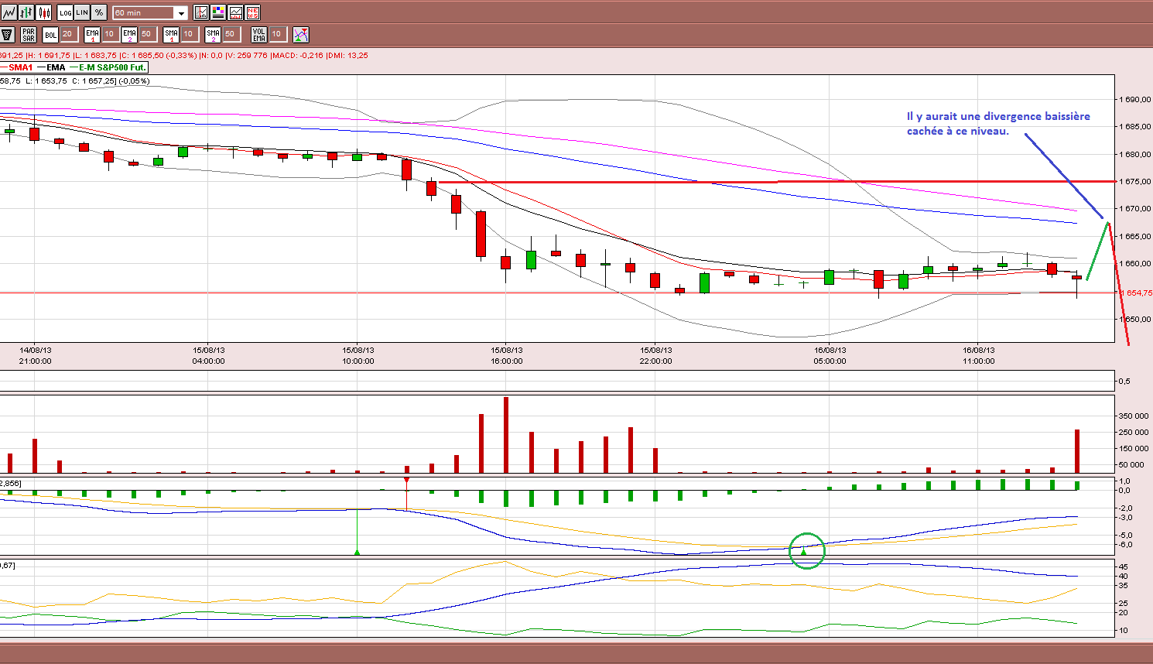
Task: Click the buy/sell signals icon
Action: [301, 34]
